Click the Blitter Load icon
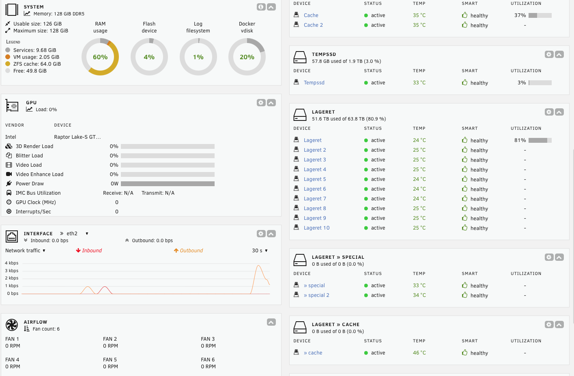Image resolution: width=574 pixels, height=376 pixels. point(9,156)
